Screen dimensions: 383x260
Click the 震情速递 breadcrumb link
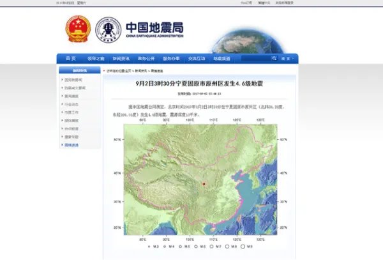click(x=157, y=71)
